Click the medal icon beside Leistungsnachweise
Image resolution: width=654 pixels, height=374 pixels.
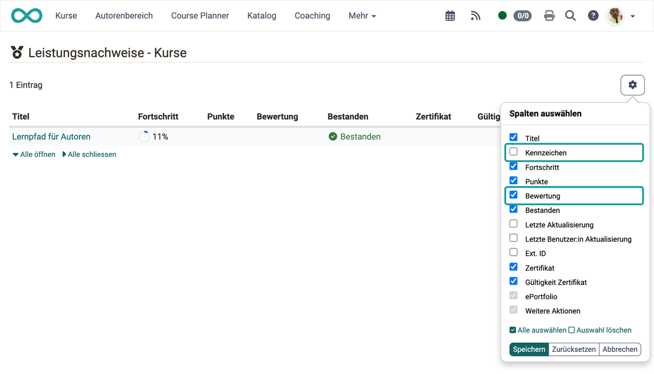point(17,52)
